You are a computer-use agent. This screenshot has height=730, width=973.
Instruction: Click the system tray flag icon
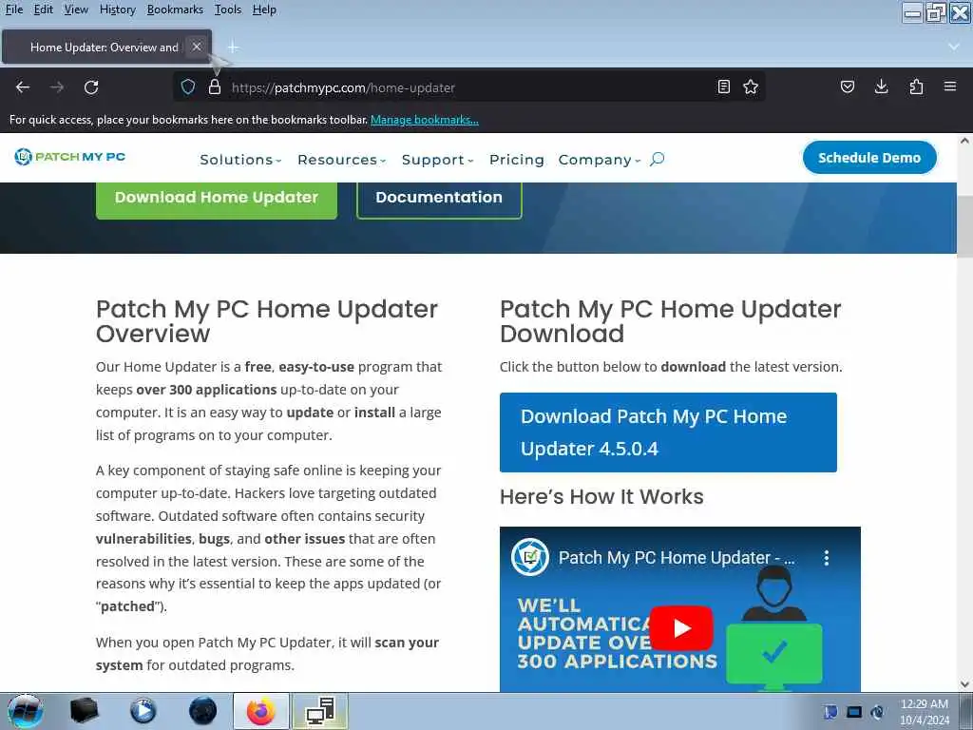pyautogui.click(x=830, y=712)
